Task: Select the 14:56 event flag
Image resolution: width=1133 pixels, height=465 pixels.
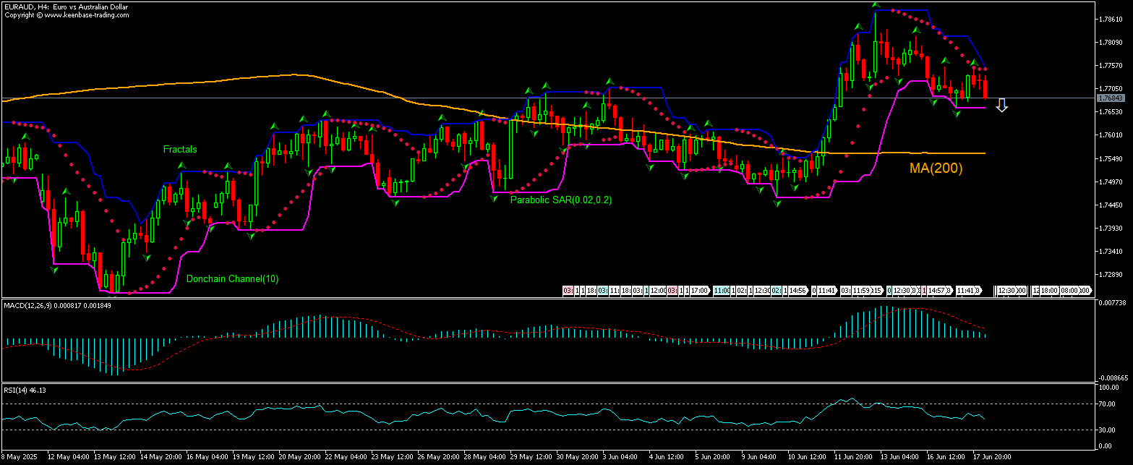Action: (797, 290)
